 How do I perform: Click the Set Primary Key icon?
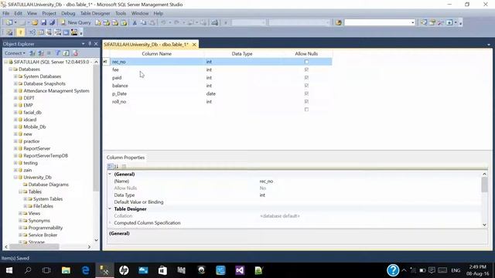pyautogui.click(x=21, y=32)
